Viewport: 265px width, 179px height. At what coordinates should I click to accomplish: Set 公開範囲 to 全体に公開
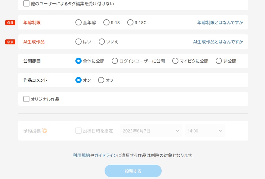[x=79, y=61]
